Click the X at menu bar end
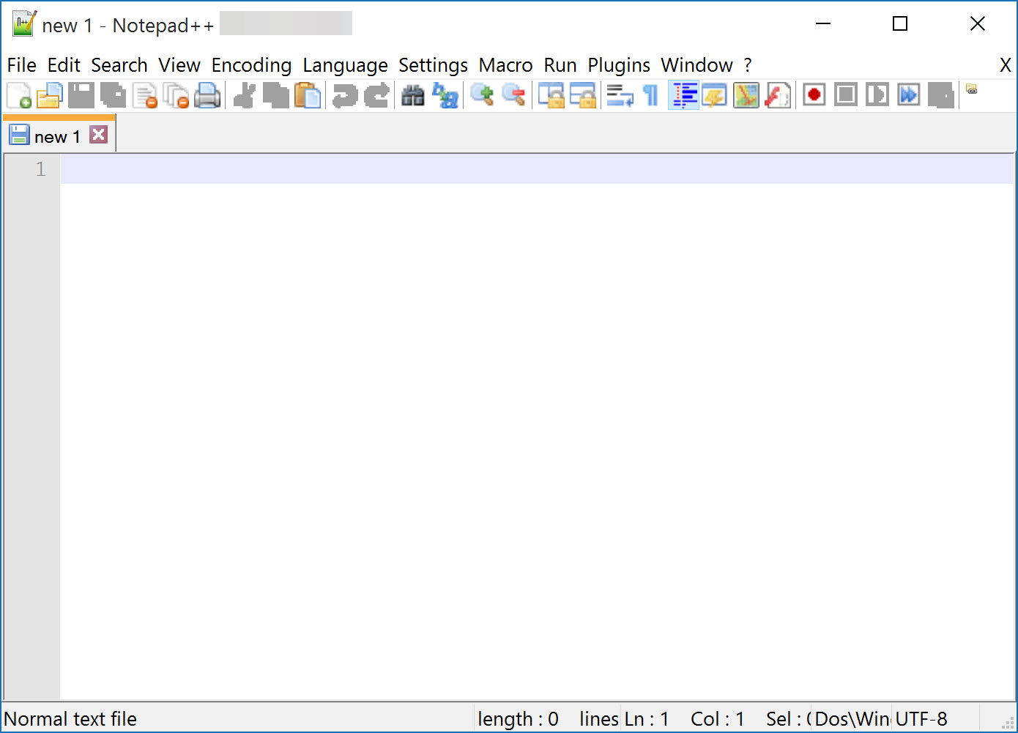The width and height of the screenshot is (1018, 733). coord(1006,65)
